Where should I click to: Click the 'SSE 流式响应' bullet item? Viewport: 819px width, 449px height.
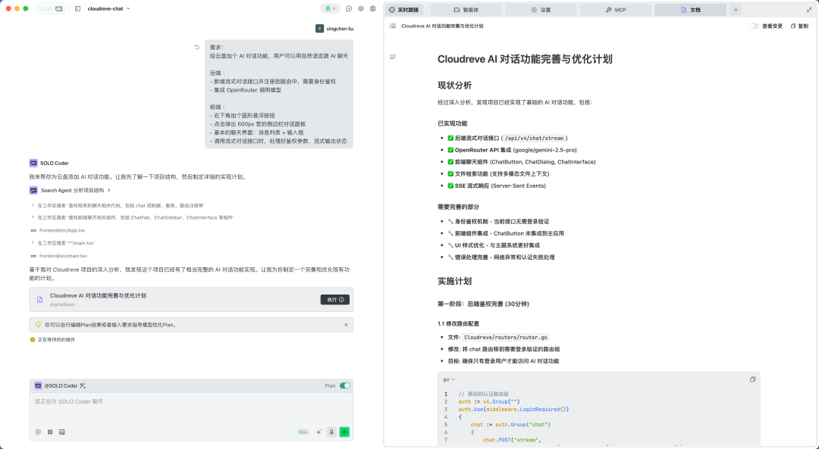496,186
